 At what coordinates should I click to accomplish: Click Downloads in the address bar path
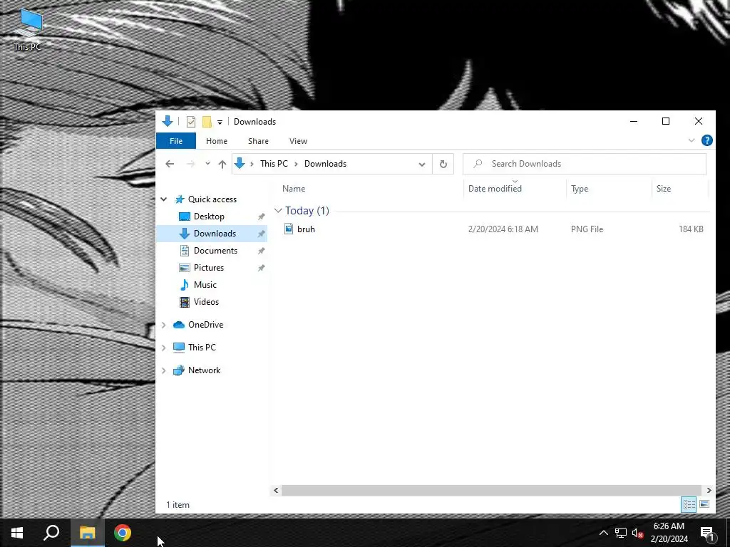tap(325, 164)
